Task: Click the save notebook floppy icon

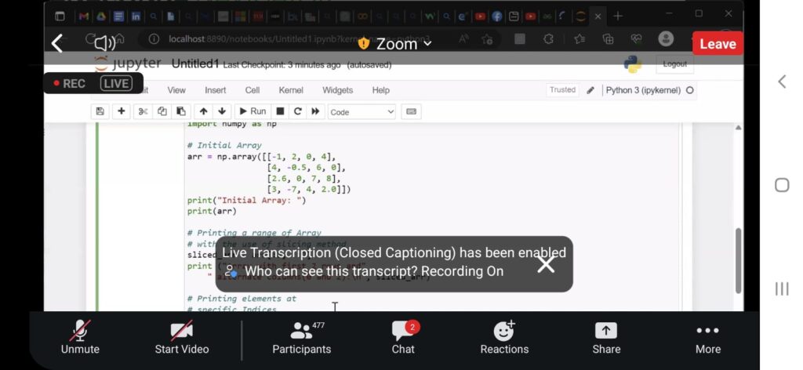Action: [99, 111]
